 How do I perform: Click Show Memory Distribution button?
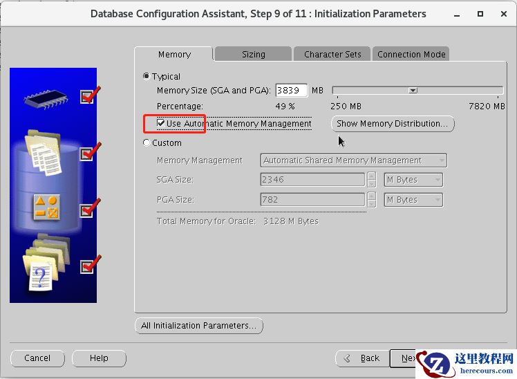coord(393,124)
